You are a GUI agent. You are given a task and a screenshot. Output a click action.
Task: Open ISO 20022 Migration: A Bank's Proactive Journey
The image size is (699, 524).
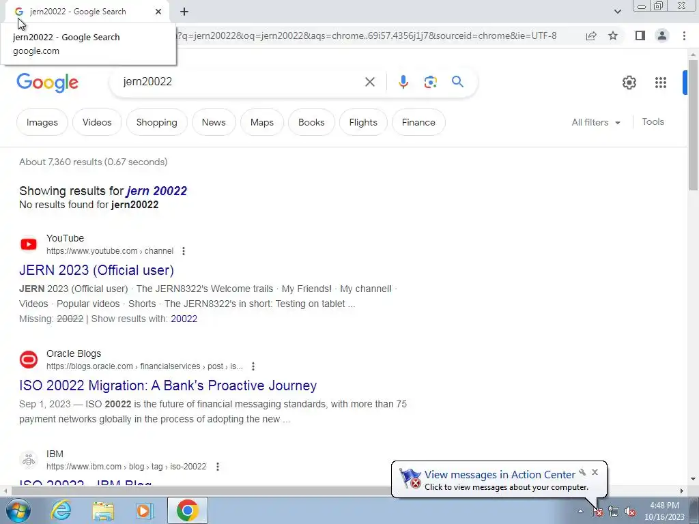pyautogui.click(x=168, y=385)
